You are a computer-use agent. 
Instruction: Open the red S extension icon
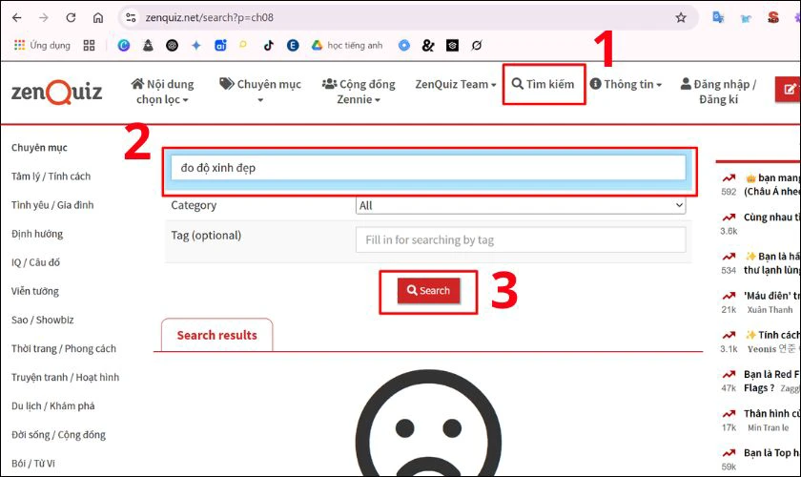(773, 18)
